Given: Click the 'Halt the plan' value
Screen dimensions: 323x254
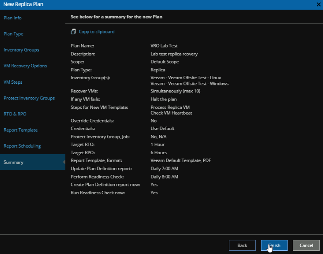Looking at the screenshot, I should pos(163,99).
